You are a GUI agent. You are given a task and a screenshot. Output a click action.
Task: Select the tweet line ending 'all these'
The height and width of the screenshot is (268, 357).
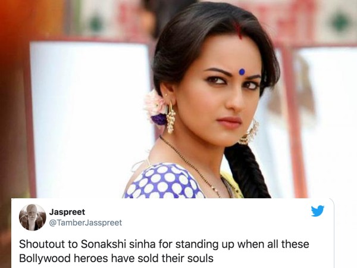coord(164,244)
